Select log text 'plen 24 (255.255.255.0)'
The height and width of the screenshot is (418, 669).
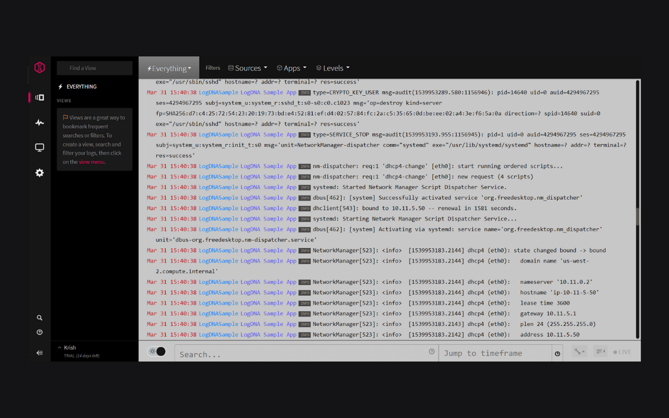point(558,324)
